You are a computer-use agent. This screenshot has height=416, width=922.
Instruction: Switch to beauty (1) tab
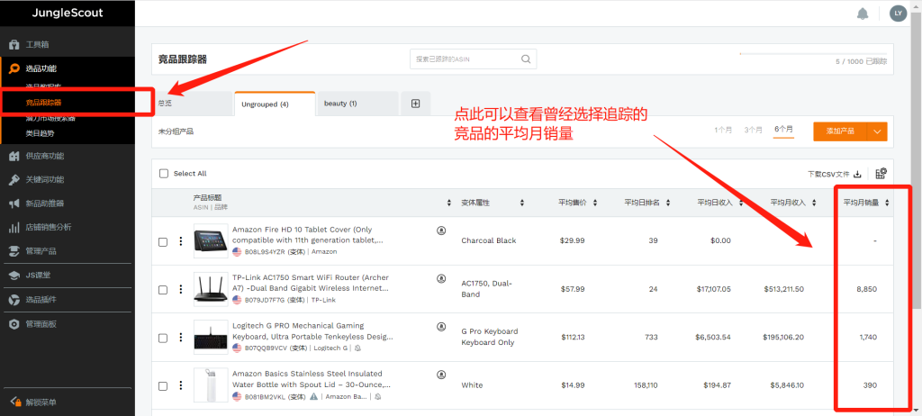click(x=357, y=104)
